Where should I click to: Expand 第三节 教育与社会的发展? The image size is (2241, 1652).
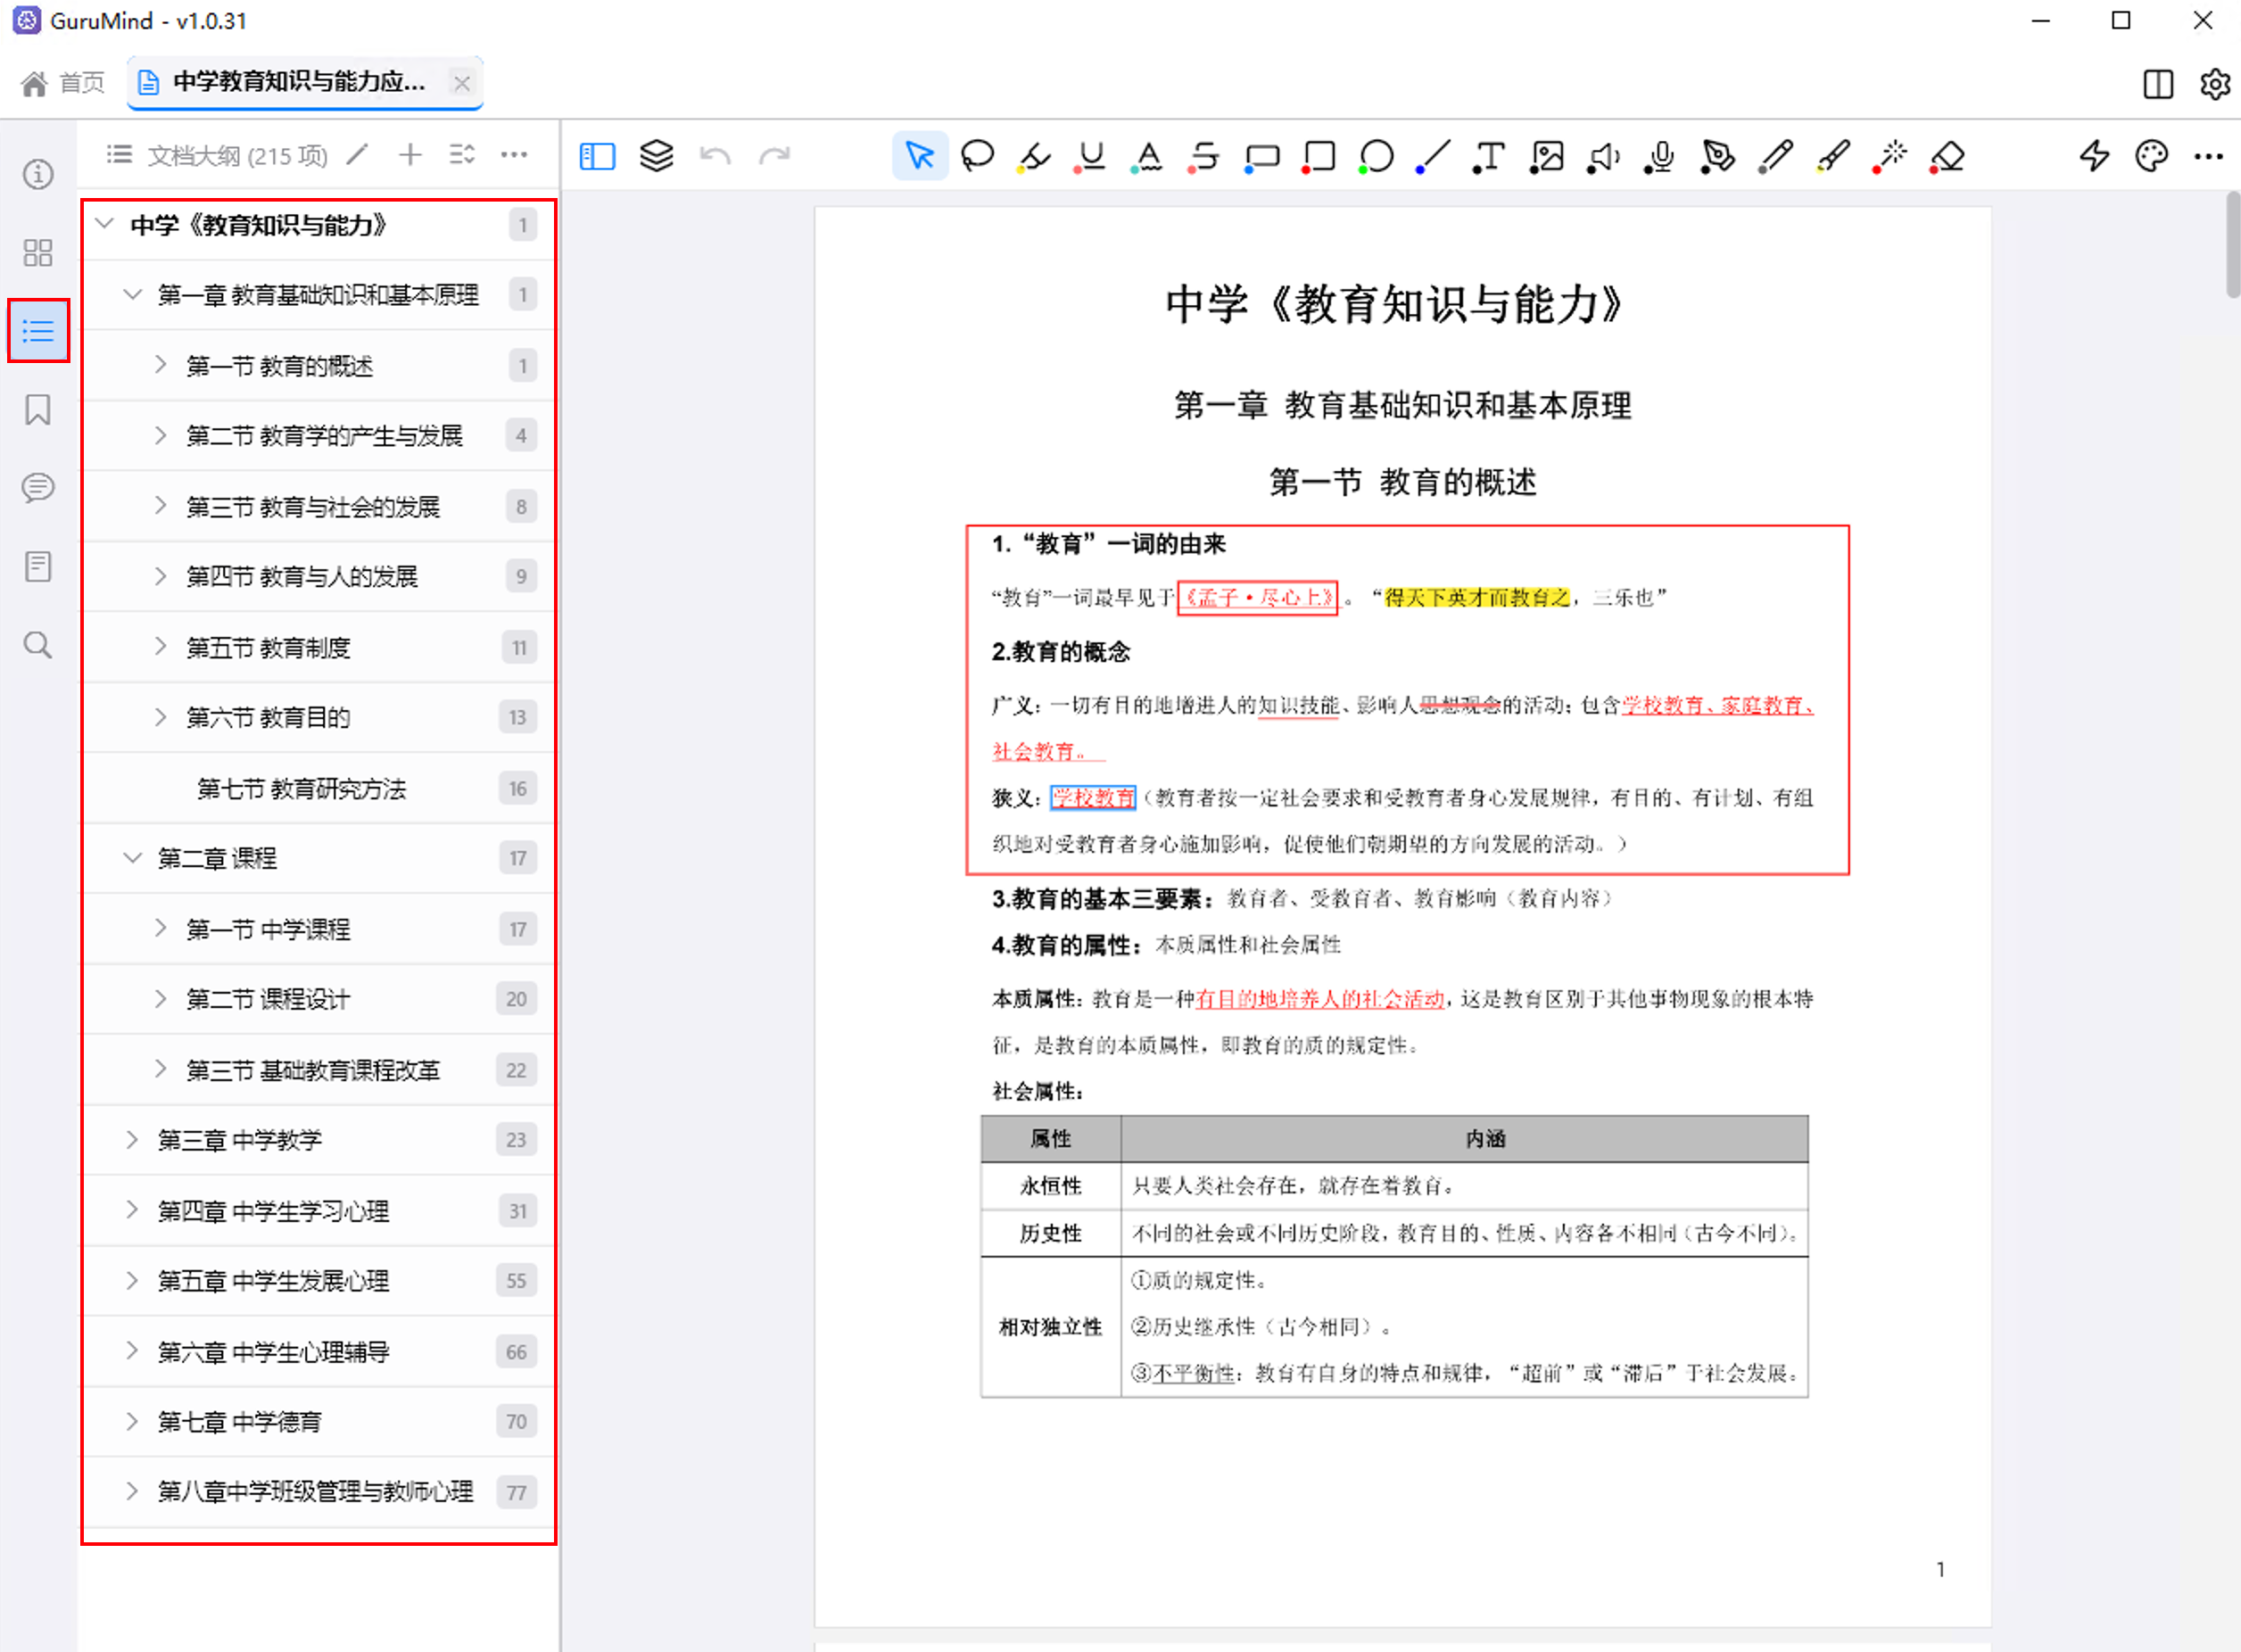pos(160,506)
